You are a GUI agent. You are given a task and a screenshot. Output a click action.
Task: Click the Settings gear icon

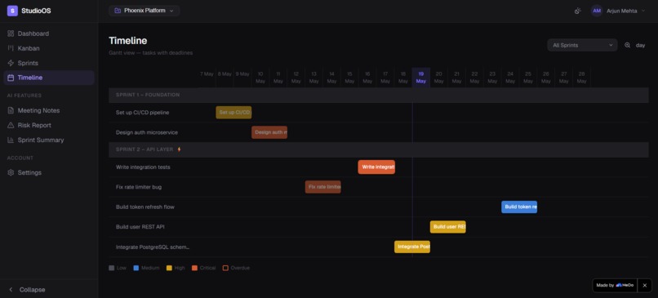(11, 172)
